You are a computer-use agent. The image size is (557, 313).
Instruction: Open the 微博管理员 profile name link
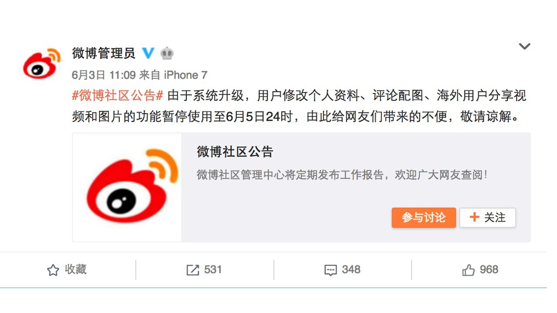pos(104,53)
